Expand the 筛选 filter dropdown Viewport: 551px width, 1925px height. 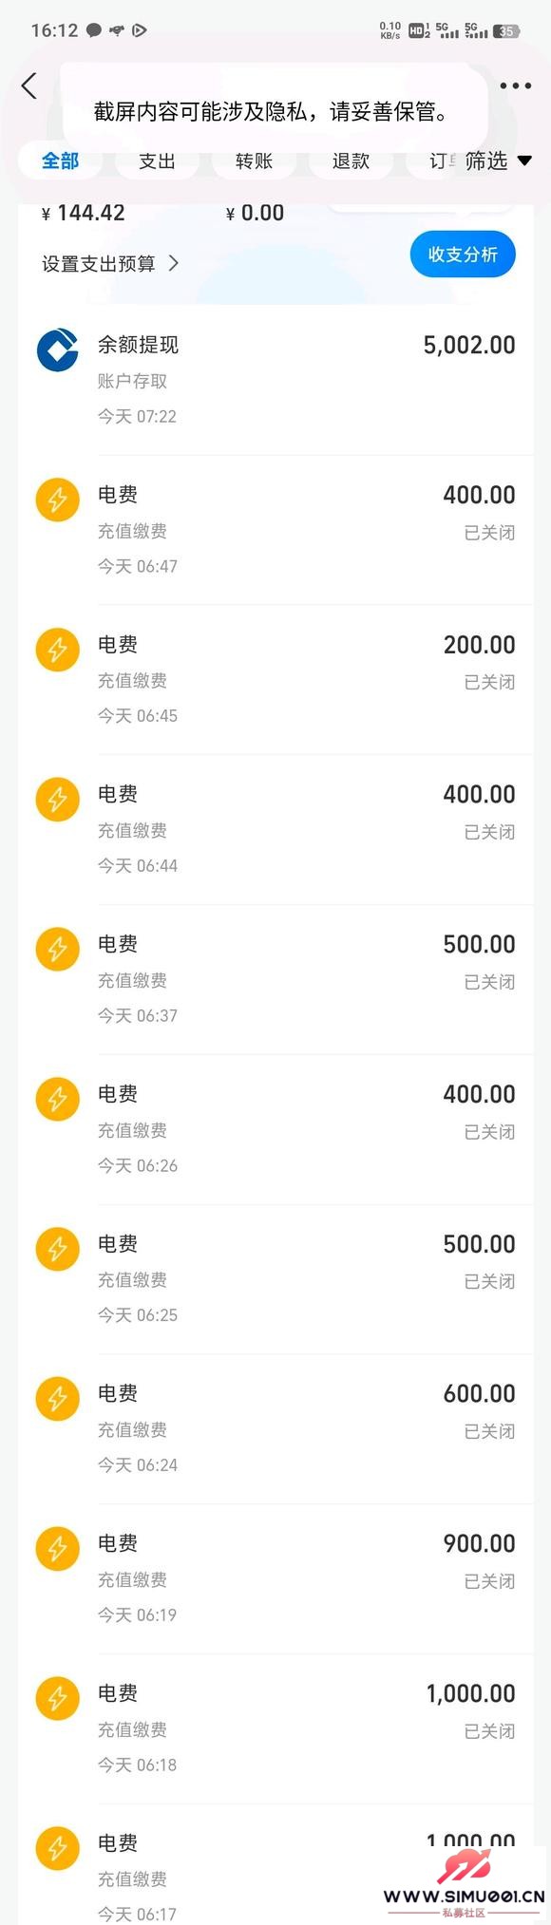pyautogui.click(x=498, y=160)
